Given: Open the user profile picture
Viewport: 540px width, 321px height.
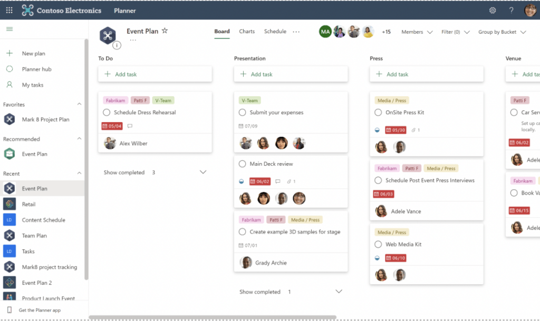Looking at the screenshot, I should pos(531,11).
